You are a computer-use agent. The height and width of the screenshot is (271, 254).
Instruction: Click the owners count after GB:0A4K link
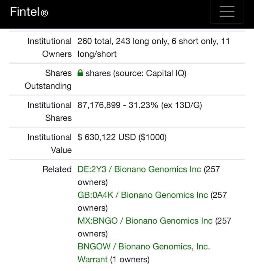tap(152, 201)
